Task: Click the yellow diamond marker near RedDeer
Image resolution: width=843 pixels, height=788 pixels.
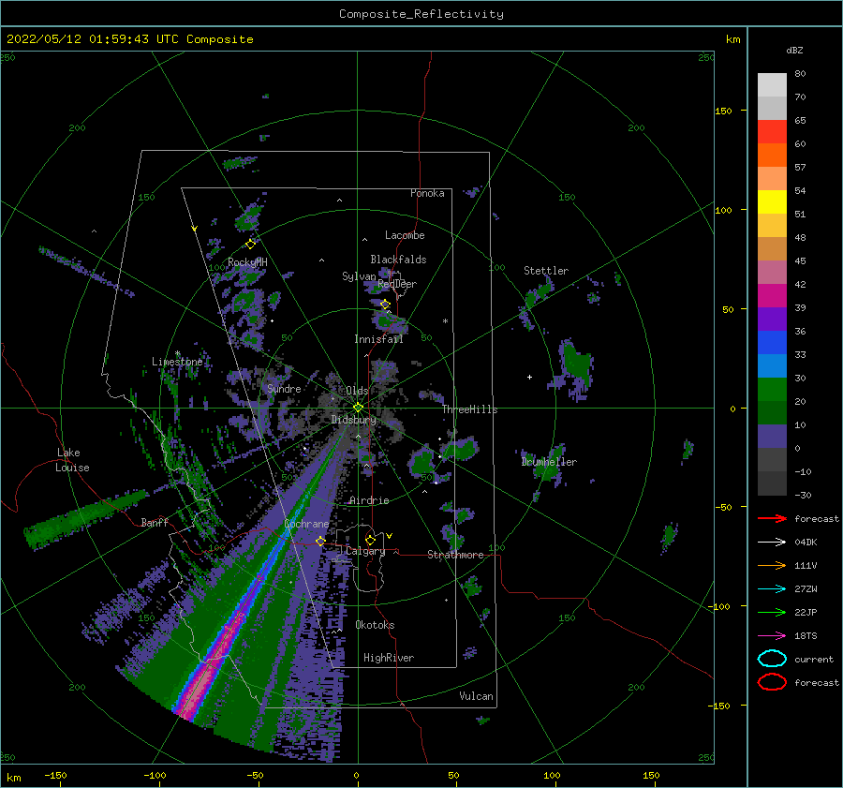Action: pos(386,305)
